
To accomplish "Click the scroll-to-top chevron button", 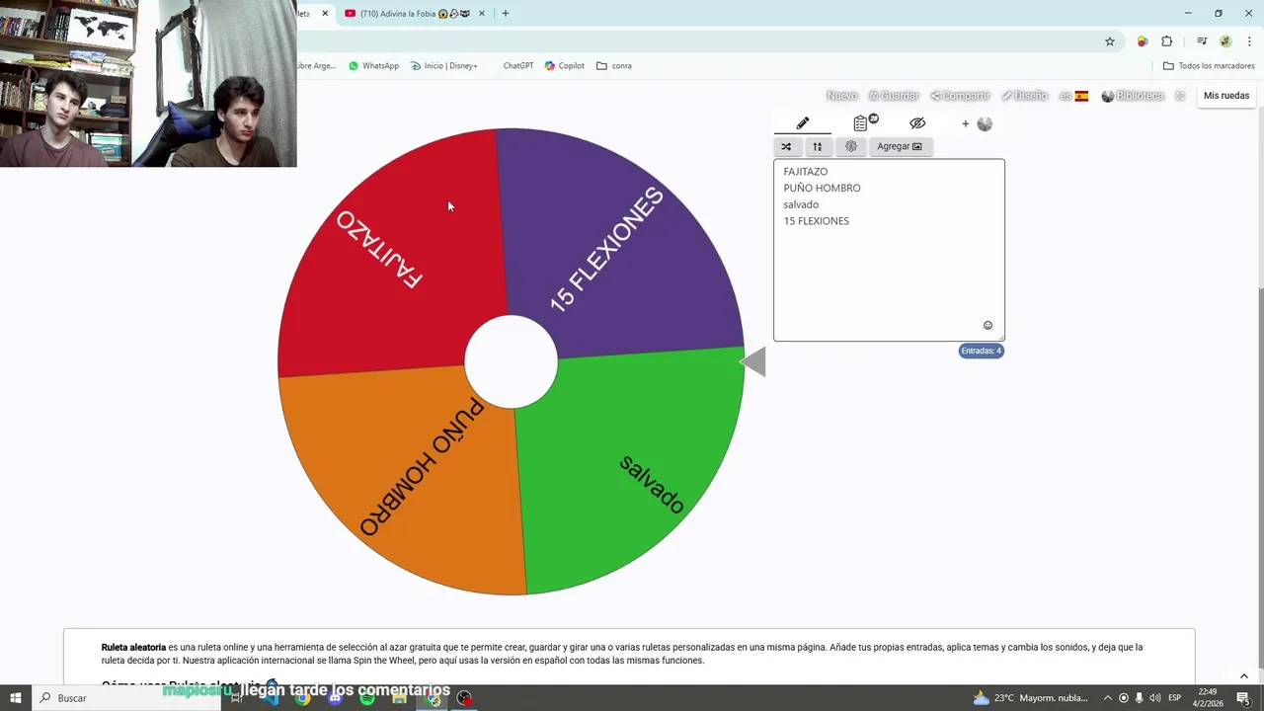I will (1244, 675).
